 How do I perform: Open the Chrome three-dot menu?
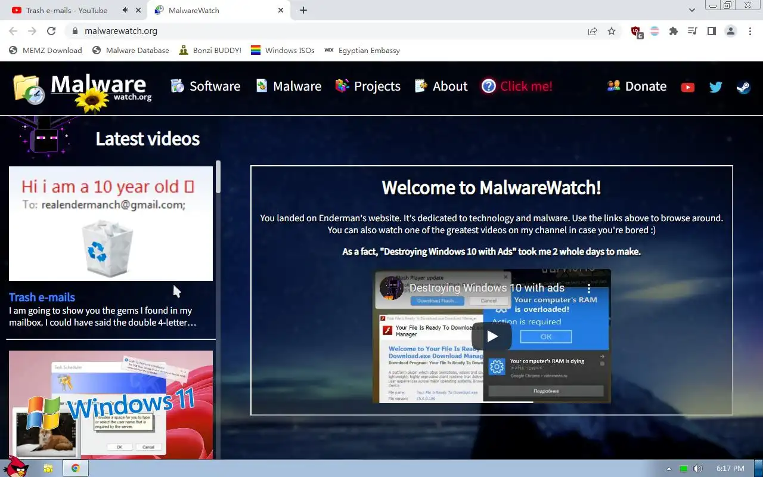[749, 31]
